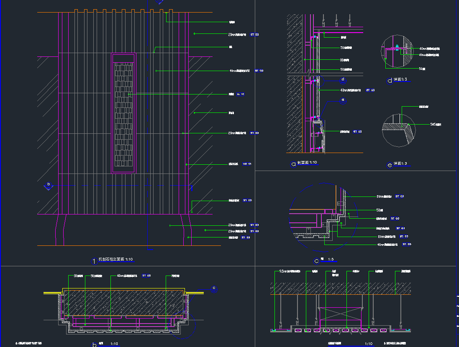Select the "b" section cut marker on the elevation
This screenshot has width=459, height=347.
[x=49, y=185]
